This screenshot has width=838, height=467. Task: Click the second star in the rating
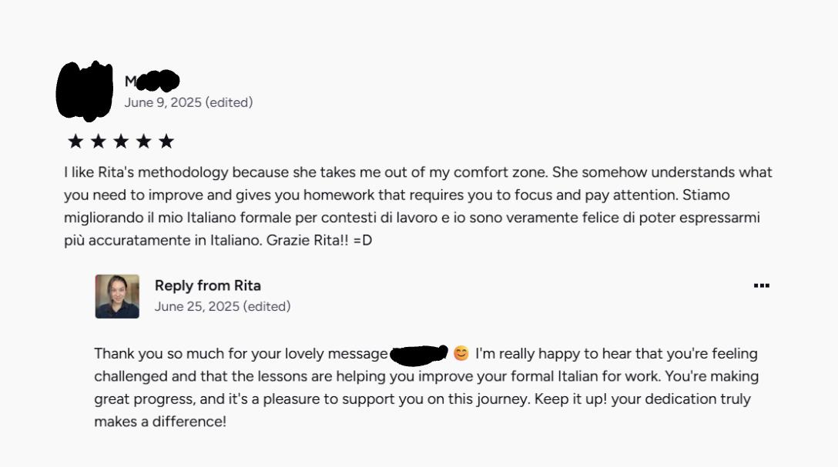tap(98, 141)
